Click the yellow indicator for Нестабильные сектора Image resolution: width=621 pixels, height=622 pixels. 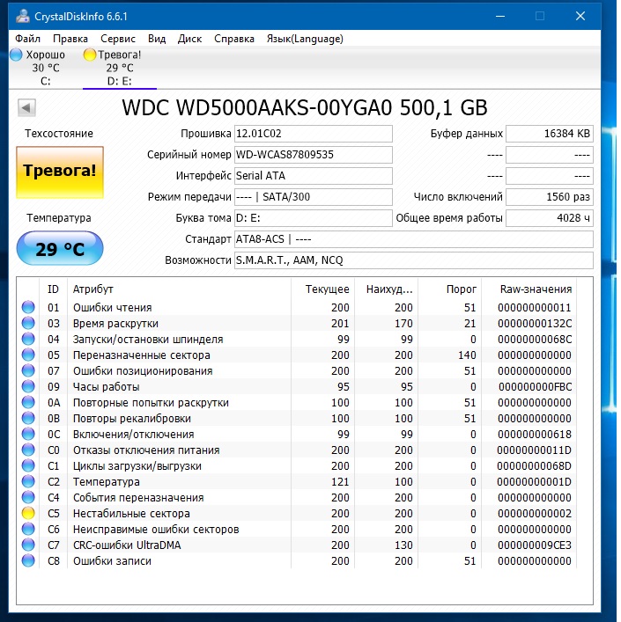28,513
